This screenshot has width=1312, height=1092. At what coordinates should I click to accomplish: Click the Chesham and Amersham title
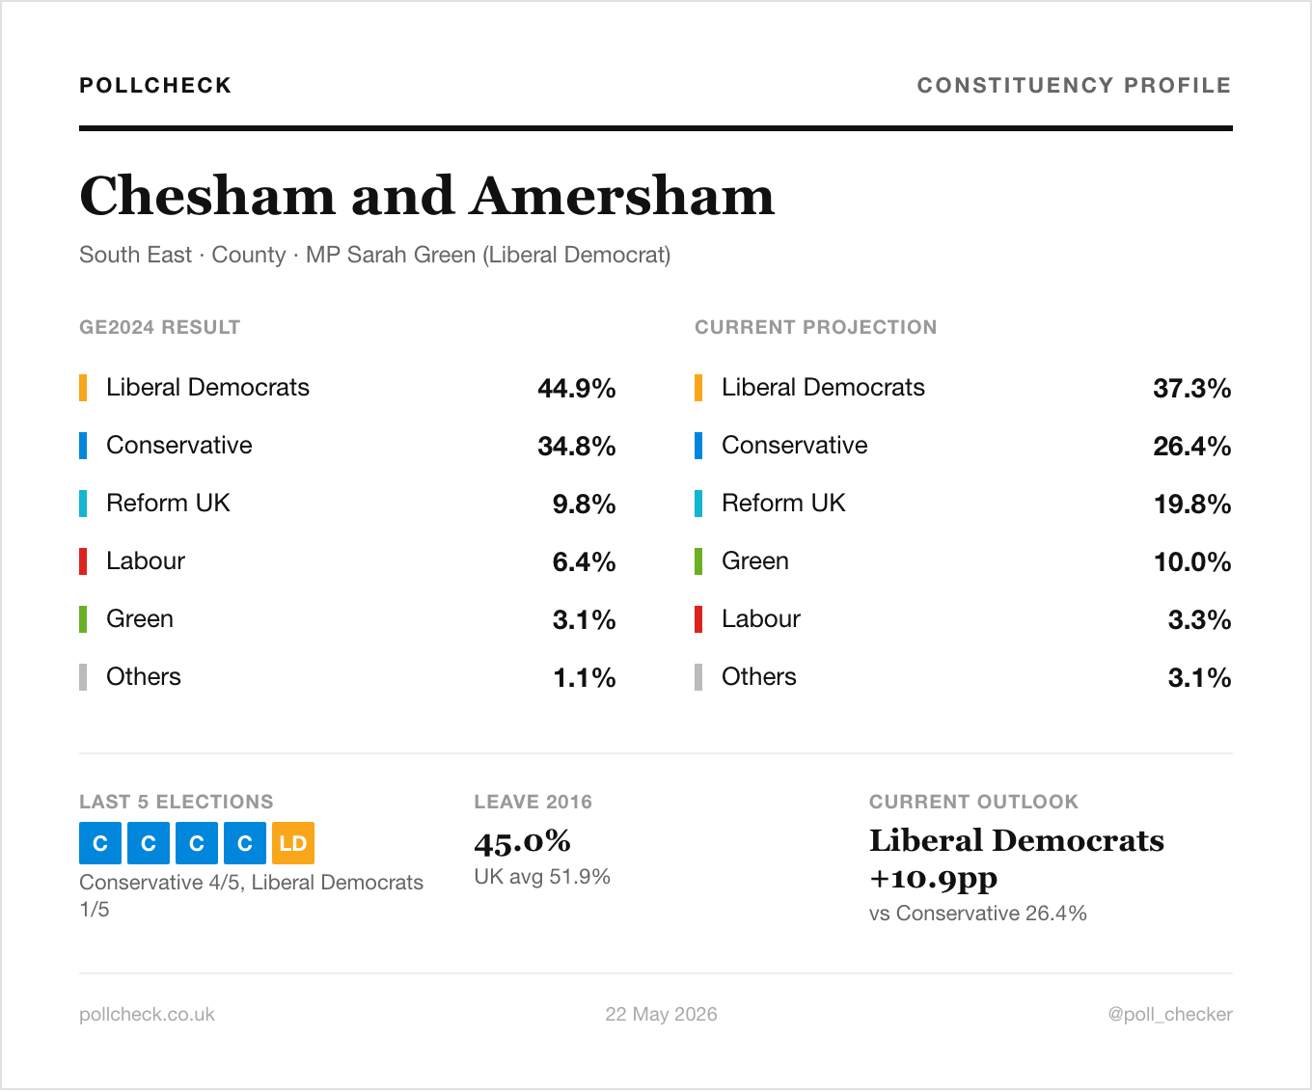point(427,196)
